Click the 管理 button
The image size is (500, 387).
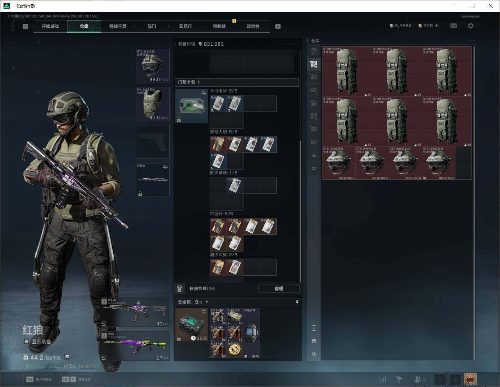point(279,289)
